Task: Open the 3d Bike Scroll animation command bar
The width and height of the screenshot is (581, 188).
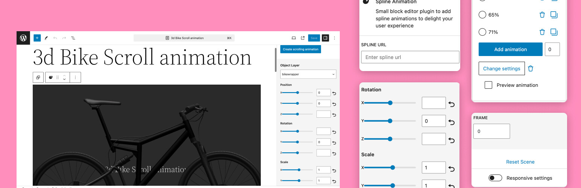Action: [184, 38]
